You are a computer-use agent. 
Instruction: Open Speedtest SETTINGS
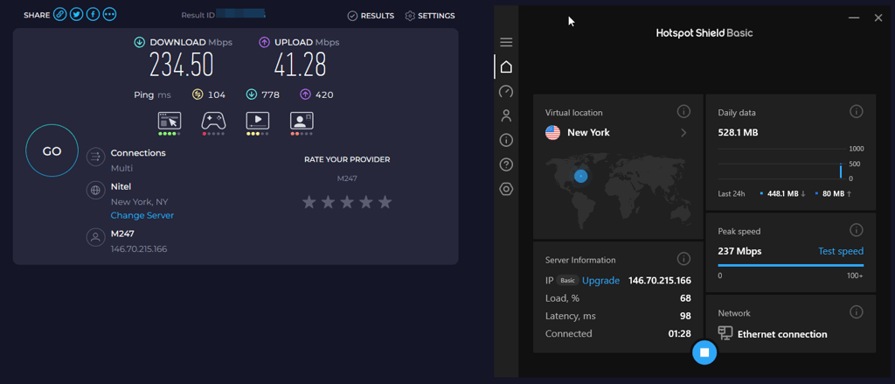[430, 16]
